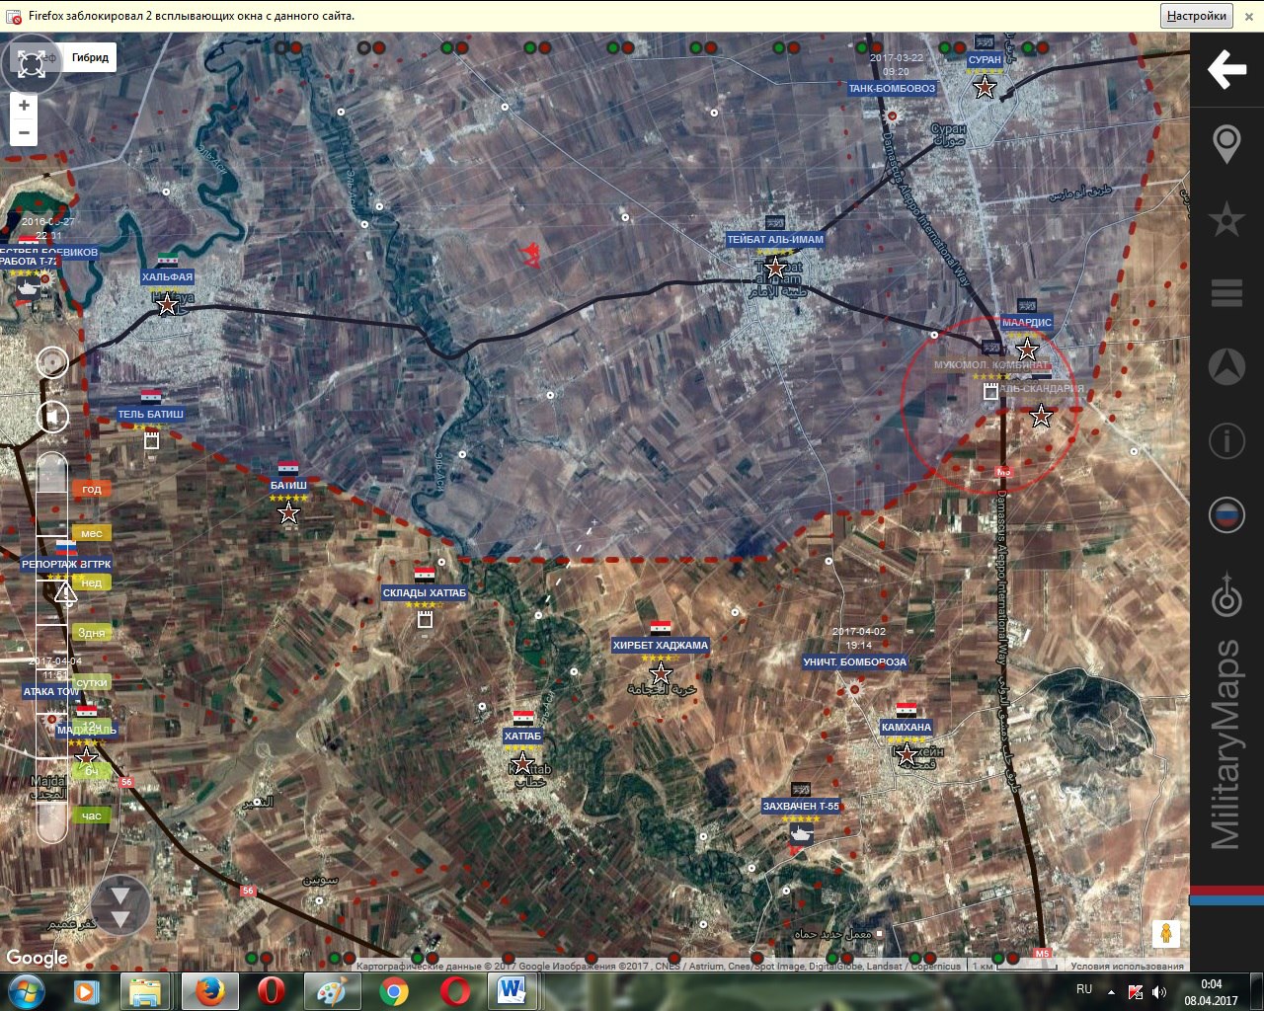This screenshot has width=1264, height=1011.
Task: Click the compass navigation arrow icon
Action: (1226, 367)
